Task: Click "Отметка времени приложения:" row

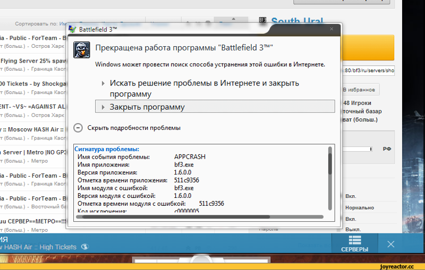Action: click(x=138, y=180)
